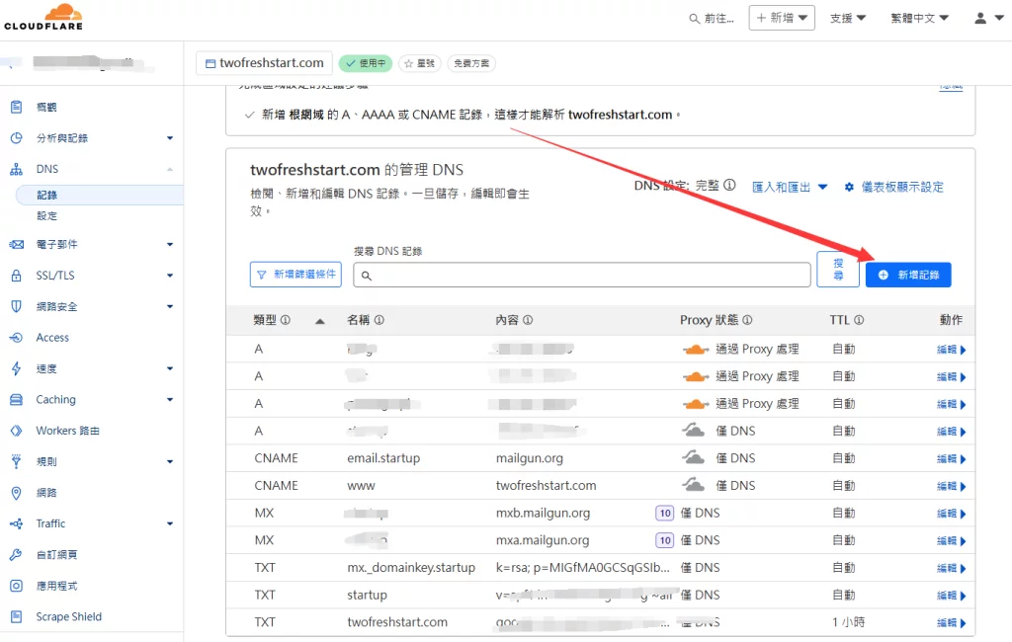Click the 儀表板顯示設定 link
The height and width of the screenshot is (642, 1012).
coord(902,187)
